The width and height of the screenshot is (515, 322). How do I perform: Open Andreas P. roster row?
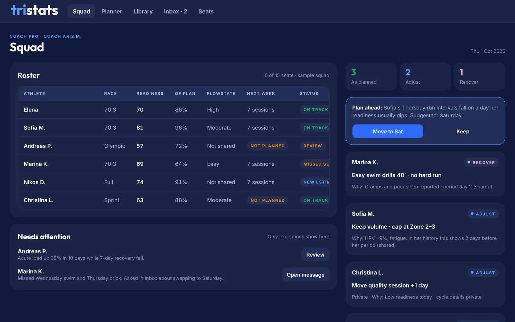click(173, 146)
